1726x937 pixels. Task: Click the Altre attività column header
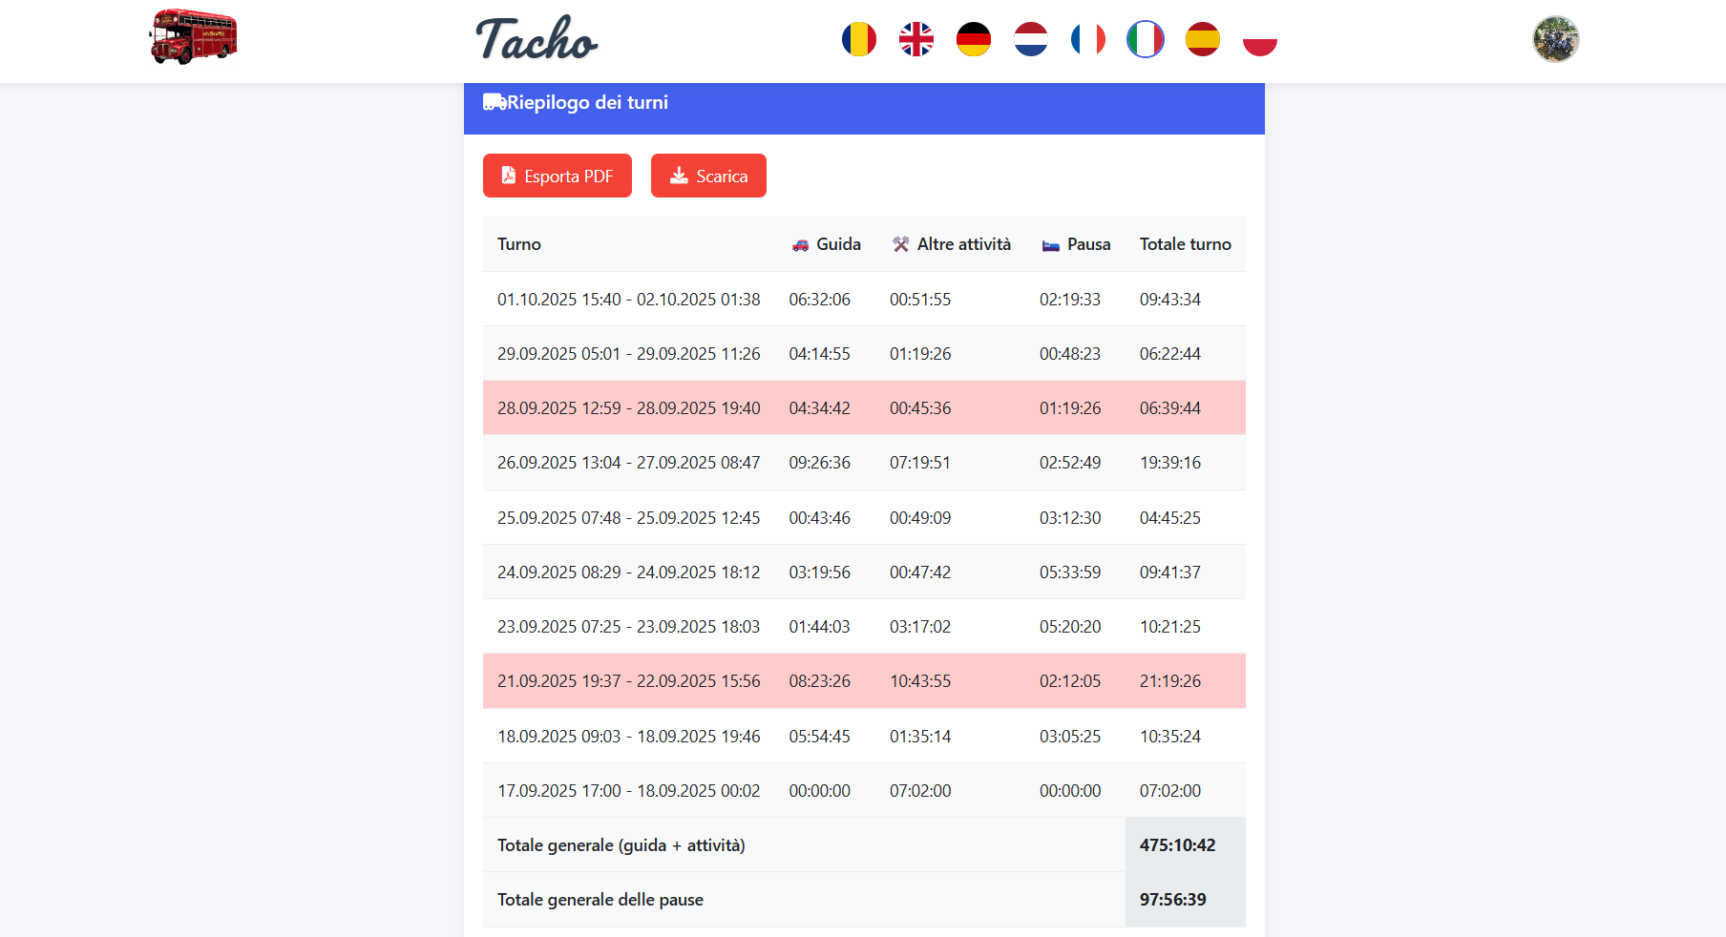952,244
